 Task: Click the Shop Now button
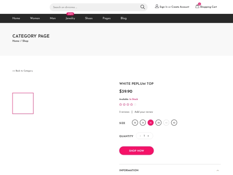click(x=136, y=151)
